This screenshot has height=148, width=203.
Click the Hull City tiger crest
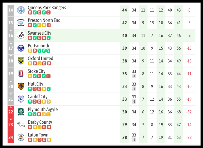21,86
